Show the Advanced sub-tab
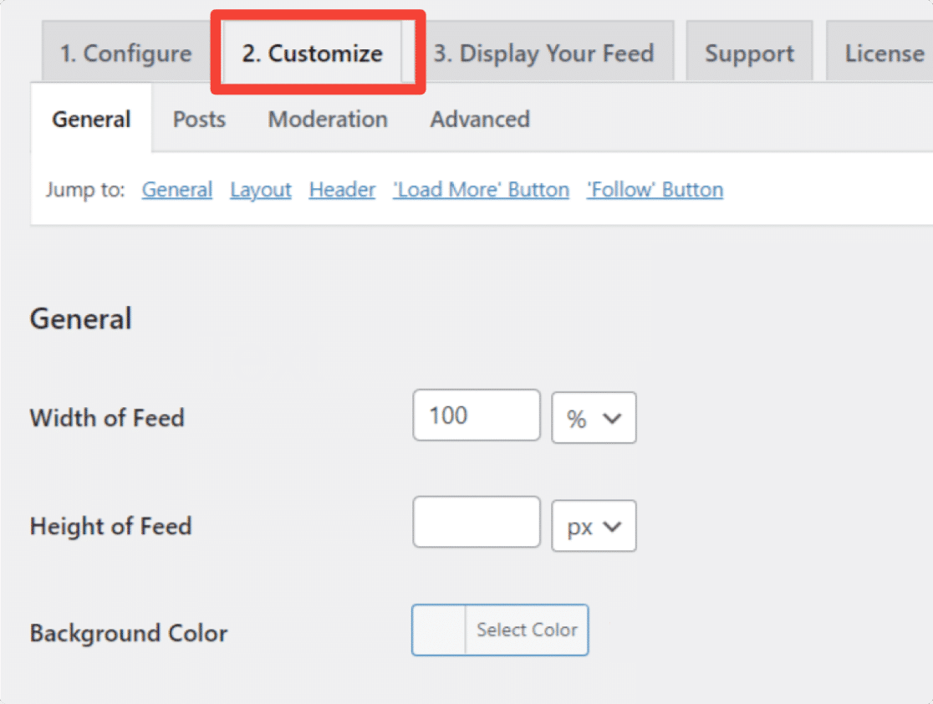This screenshot has width=933, height=704. click(480, 120)
